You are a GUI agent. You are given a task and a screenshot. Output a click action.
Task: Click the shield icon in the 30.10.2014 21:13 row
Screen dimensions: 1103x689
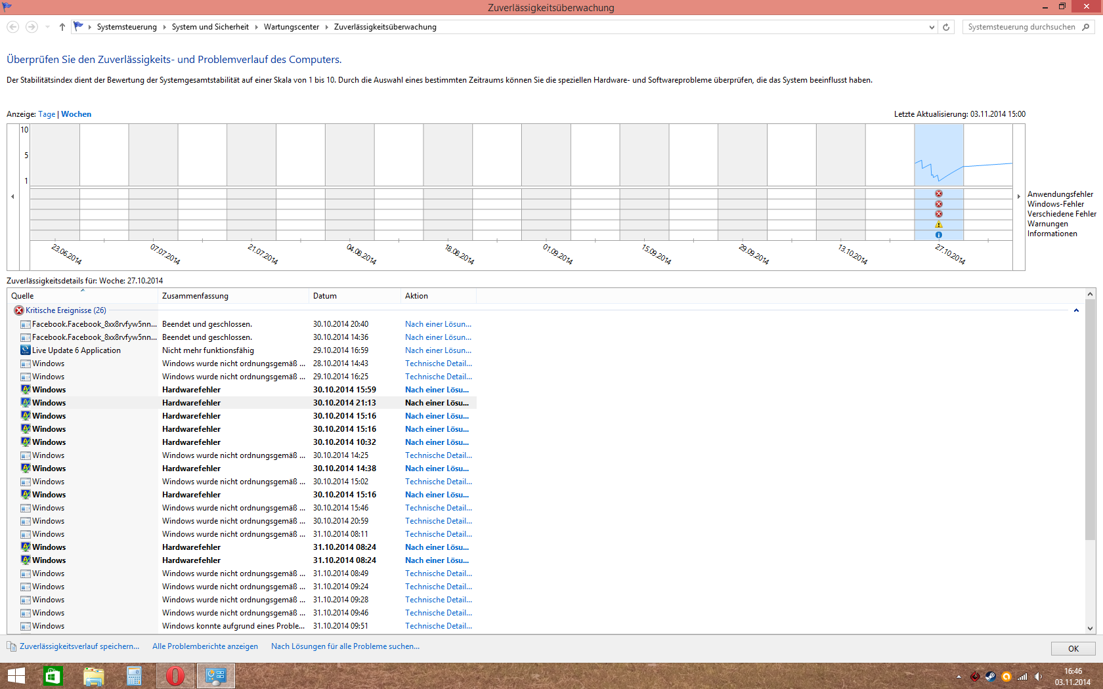coord(26,403)
